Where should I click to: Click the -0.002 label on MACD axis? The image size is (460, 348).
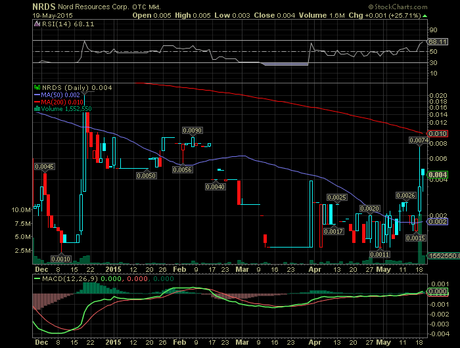tap(438, 315)
